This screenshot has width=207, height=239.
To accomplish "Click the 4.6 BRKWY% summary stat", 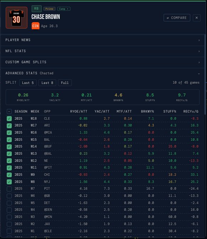I will pyautogui.click(x=118, y=97).
